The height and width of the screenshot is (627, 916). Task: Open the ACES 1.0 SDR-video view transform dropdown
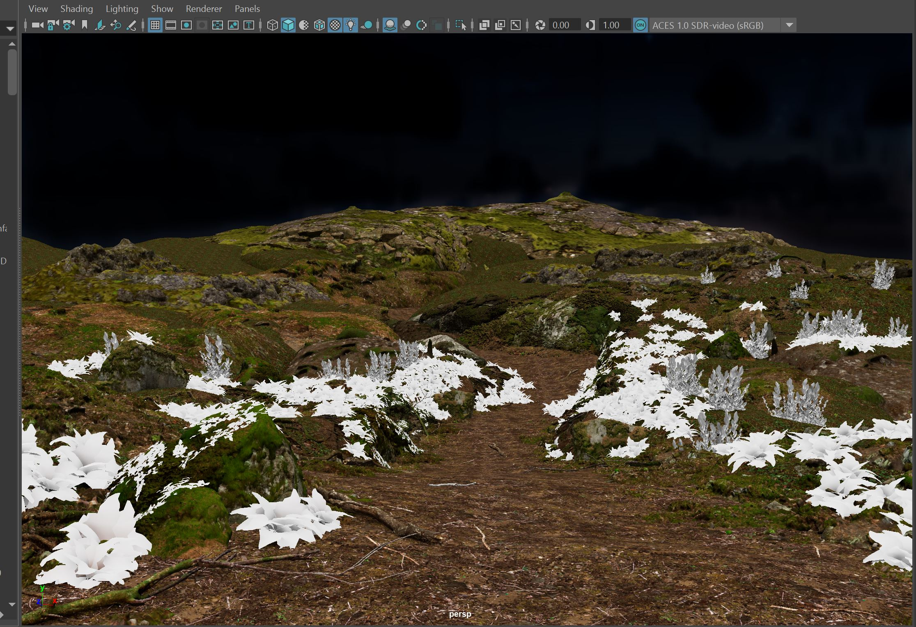point(723,25)
